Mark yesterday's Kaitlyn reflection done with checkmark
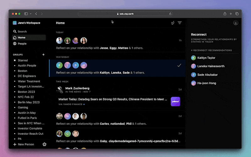 (x=179, y=65)
